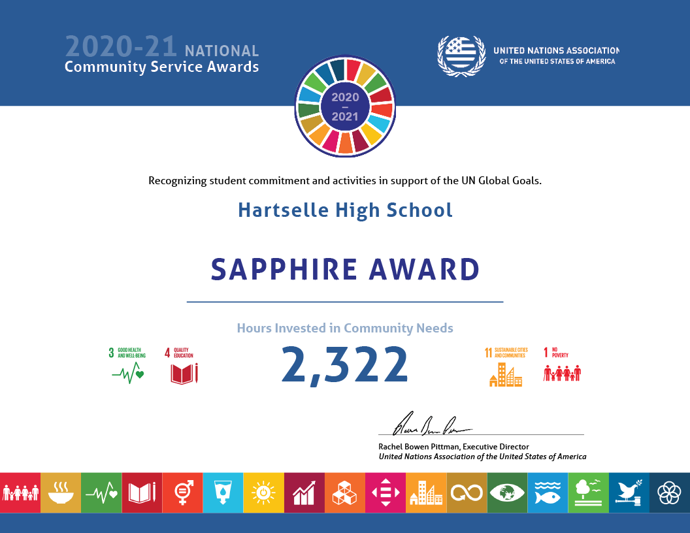Click the red open book icon in bottom strip
The width and height of the screenshot is (690, 533).
click(142, 493)
